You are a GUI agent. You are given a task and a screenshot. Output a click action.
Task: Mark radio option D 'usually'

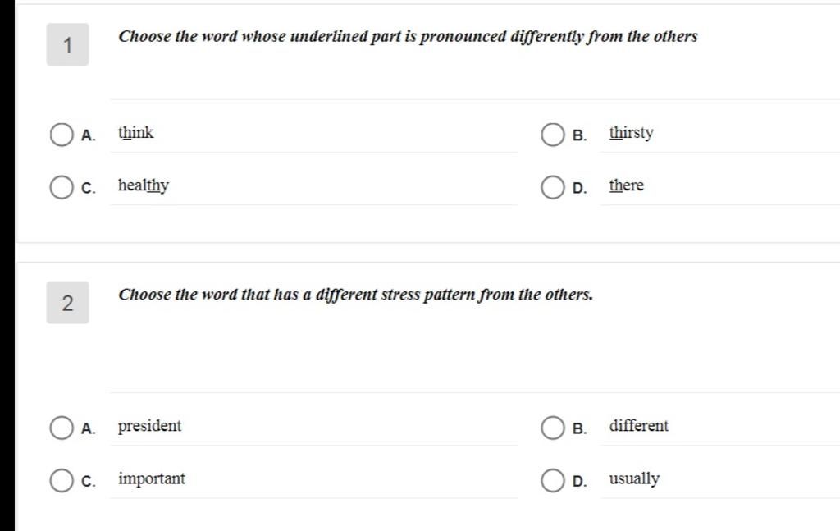552,480
